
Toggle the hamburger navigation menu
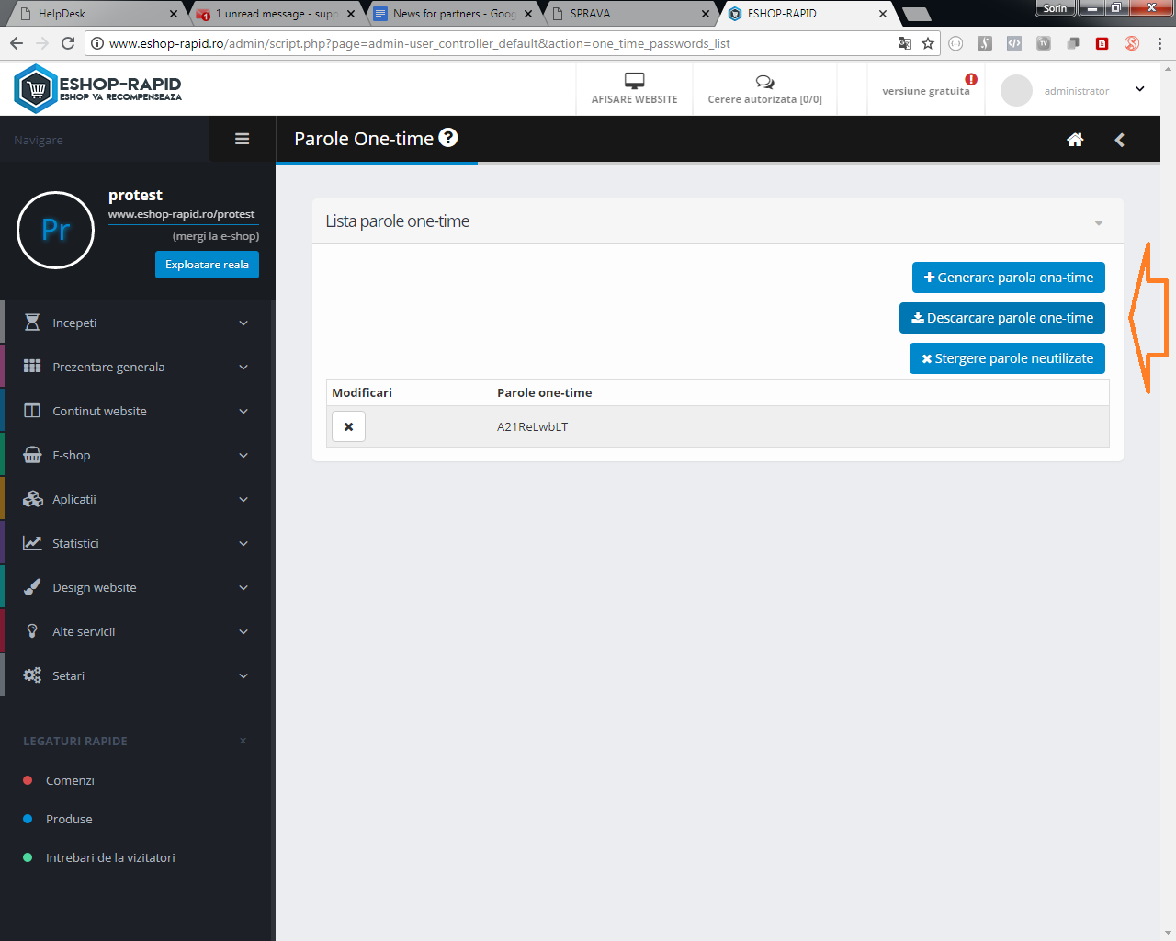coord(243,139)
